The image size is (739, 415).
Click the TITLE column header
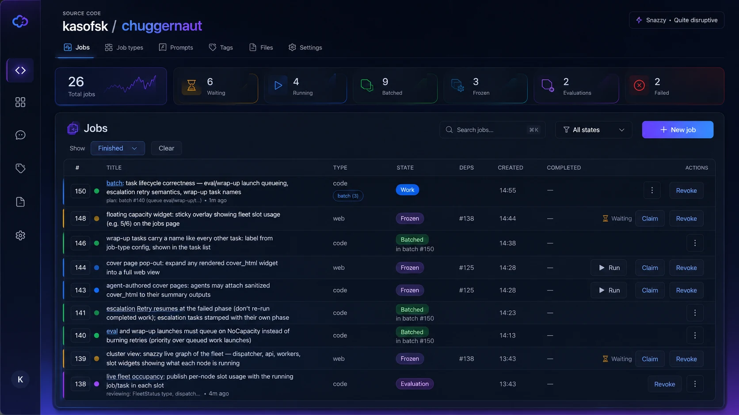[114, 168]
